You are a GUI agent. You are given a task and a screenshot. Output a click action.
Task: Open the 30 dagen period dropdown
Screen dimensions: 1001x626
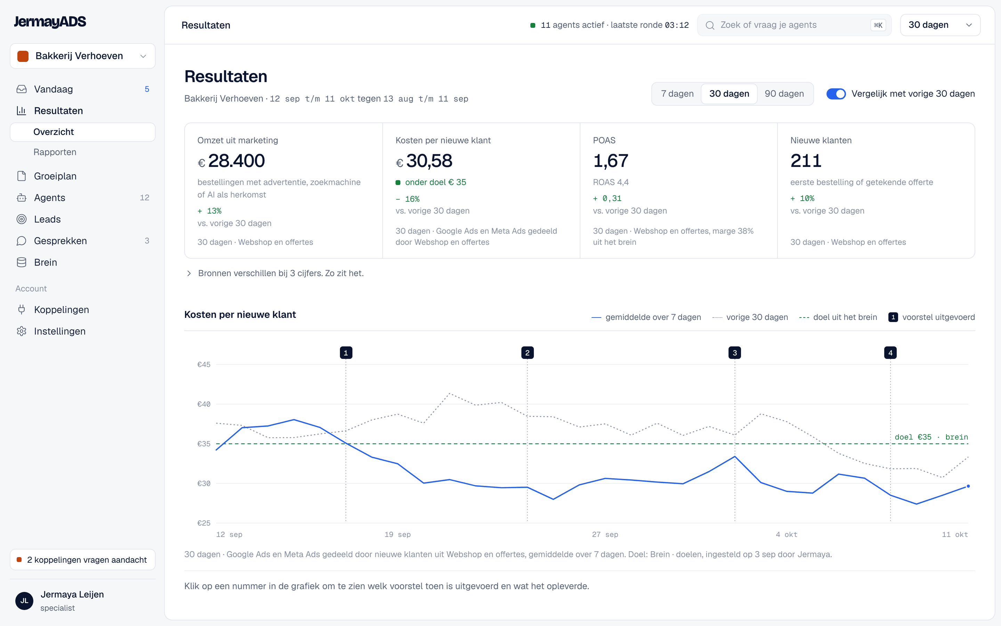(x=940, y=25)
